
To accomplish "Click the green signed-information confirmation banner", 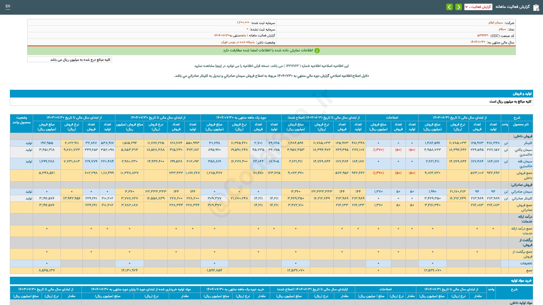I will (x=271, y=51).
